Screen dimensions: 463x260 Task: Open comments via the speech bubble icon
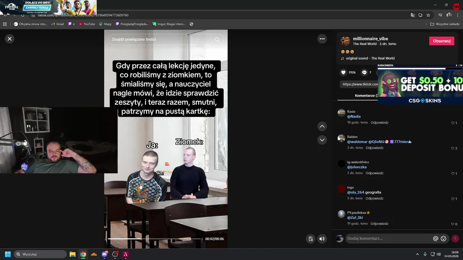[x=364, y=72]
